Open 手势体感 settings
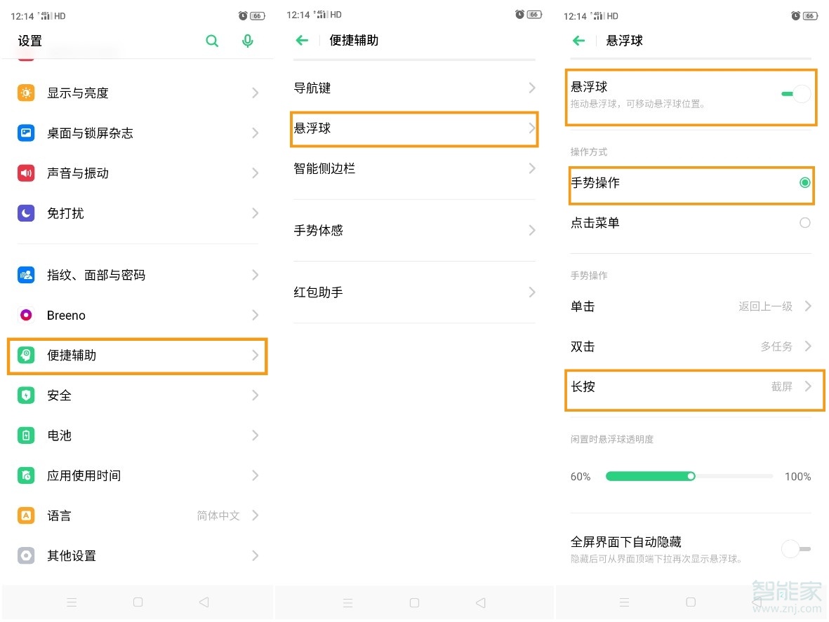 pos(414,230)
